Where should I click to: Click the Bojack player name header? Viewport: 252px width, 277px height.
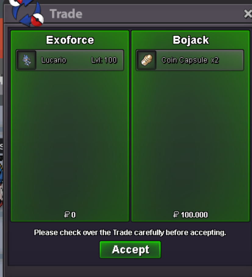click(x=191, y=40)
